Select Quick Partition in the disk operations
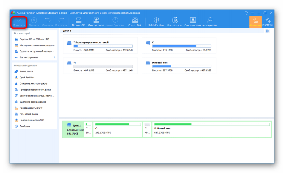 [27, 77]
